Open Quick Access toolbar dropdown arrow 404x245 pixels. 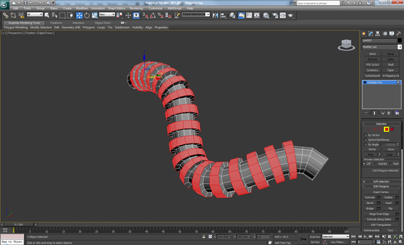coord(53,3)
